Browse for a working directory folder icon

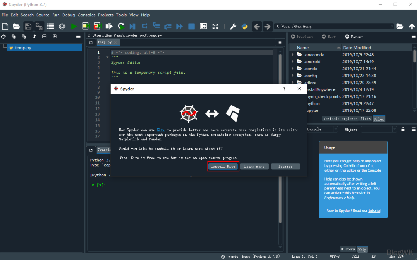click(400, 26)
